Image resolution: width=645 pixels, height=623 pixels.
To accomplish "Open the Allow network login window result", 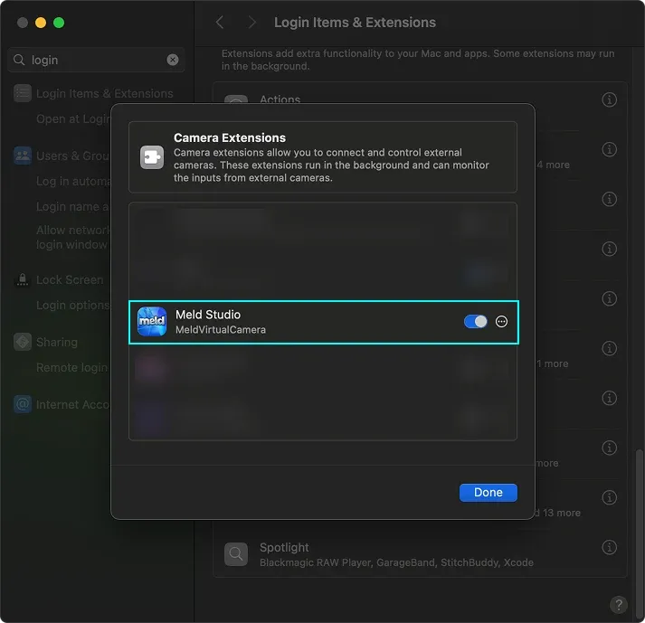I will coord(73,237).
